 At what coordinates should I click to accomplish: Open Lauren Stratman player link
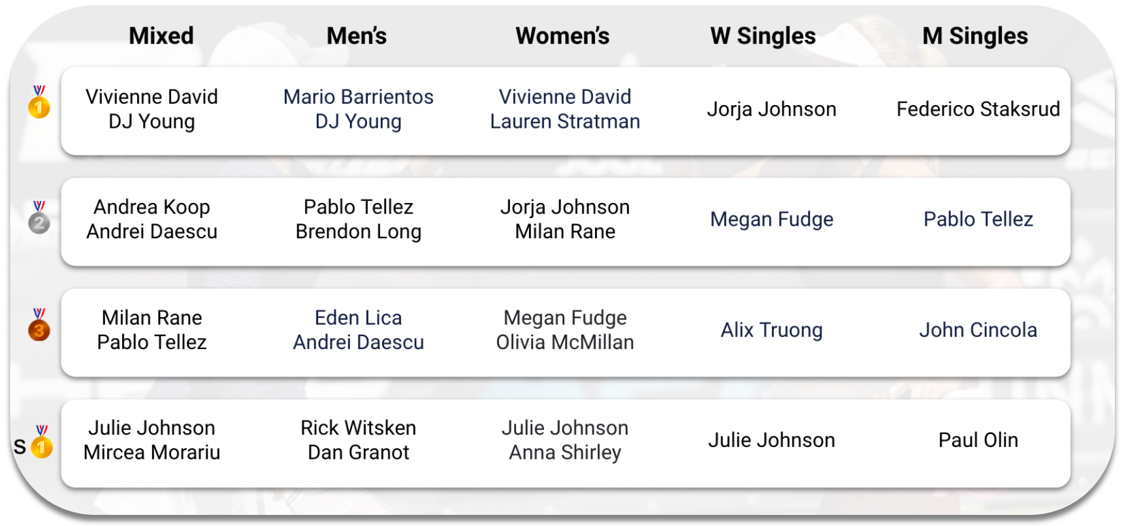(565, 121)
